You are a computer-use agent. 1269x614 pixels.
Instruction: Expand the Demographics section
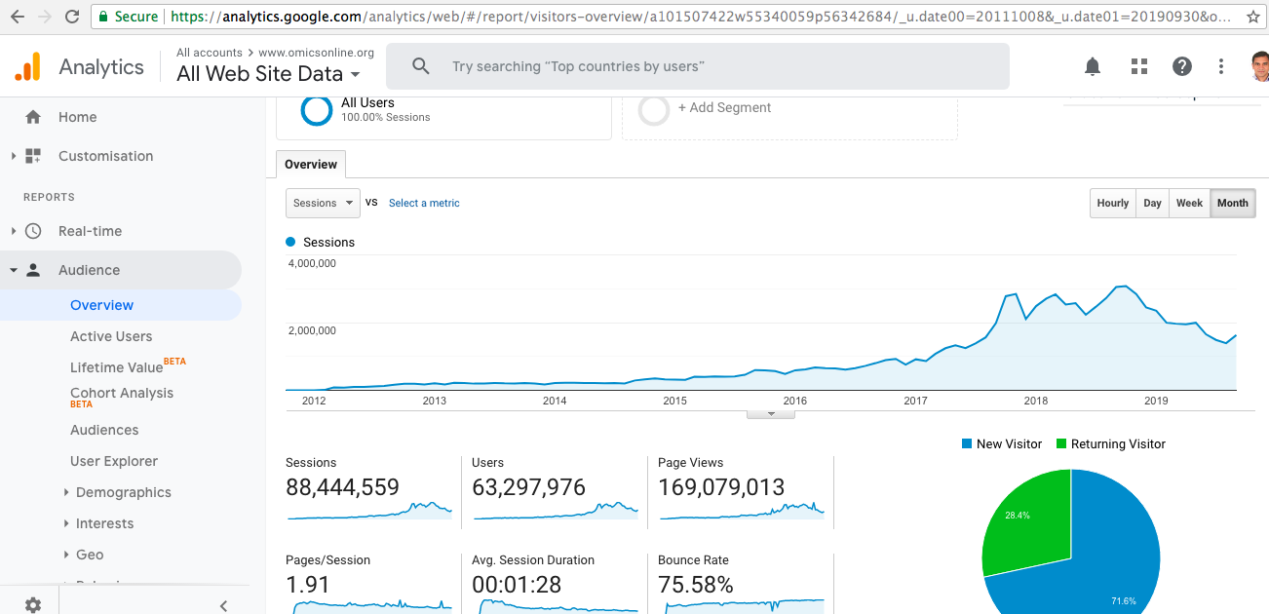[x=123, y=492]
